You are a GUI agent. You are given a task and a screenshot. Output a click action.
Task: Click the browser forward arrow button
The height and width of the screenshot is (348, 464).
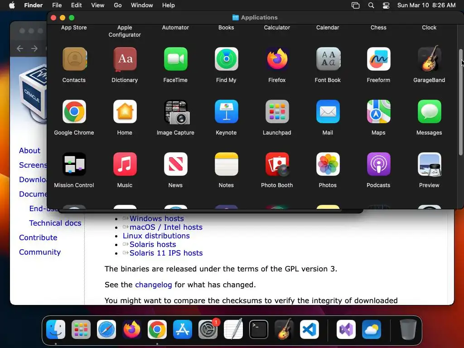34,48
